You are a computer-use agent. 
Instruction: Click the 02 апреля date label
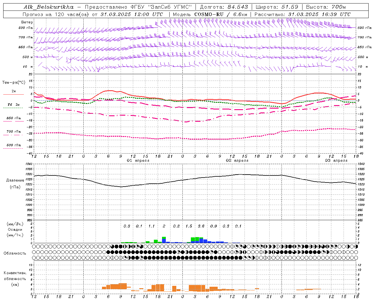237,161
